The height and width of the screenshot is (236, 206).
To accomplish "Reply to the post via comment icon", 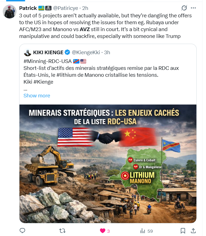I will pos(23,231).
